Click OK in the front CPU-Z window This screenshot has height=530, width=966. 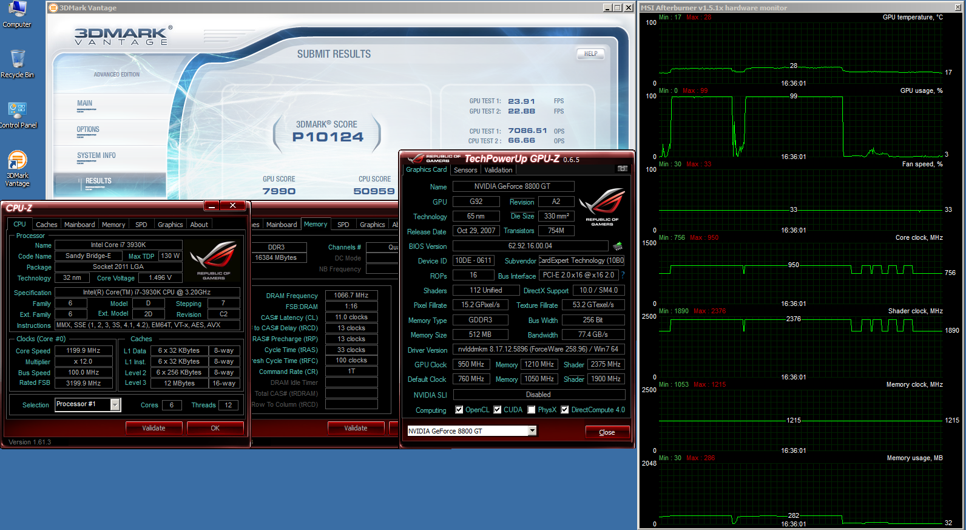[x=215, y=428]
